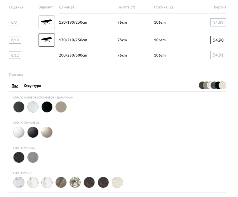This screenshot has height=197, width=238.
Task: Pick the dark grey matte glass swatch
Action: point(19,107)
